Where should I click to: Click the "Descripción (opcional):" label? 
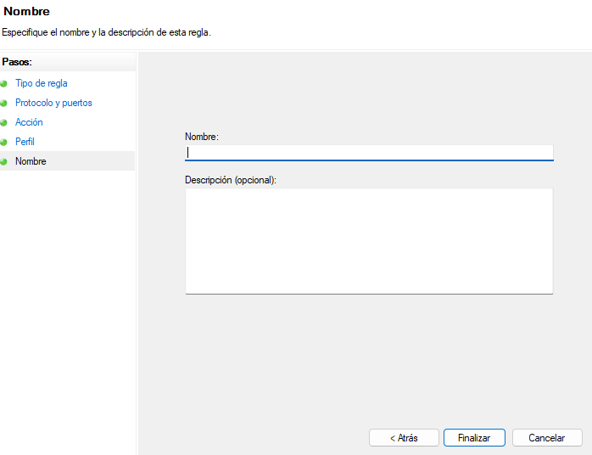coord(231,180)
